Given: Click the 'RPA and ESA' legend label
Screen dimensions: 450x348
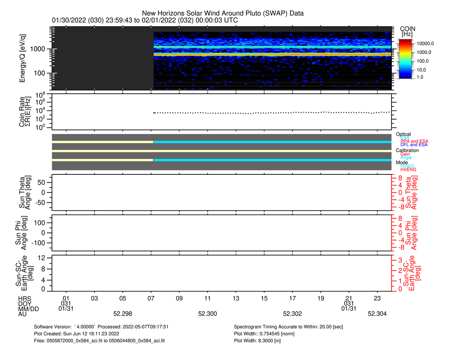Looking at the screenshot, I should (414, 141).
